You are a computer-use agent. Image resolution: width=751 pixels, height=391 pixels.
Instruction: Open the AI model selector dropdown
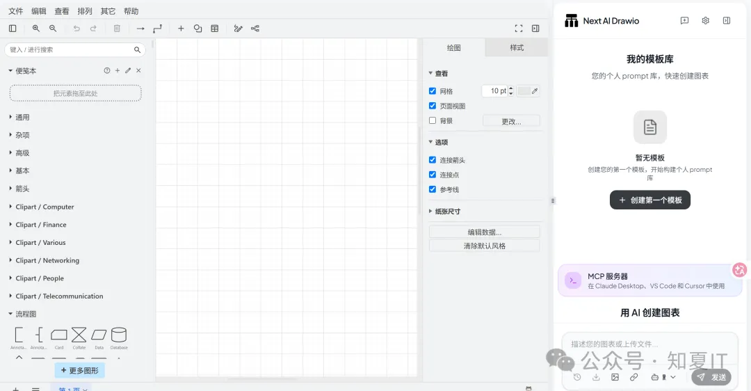pos(663,377)
